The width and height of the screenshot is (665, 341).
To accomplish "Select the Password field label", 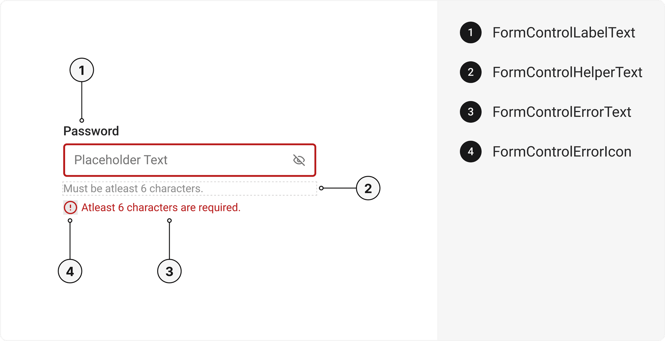I will pos(91,131).
